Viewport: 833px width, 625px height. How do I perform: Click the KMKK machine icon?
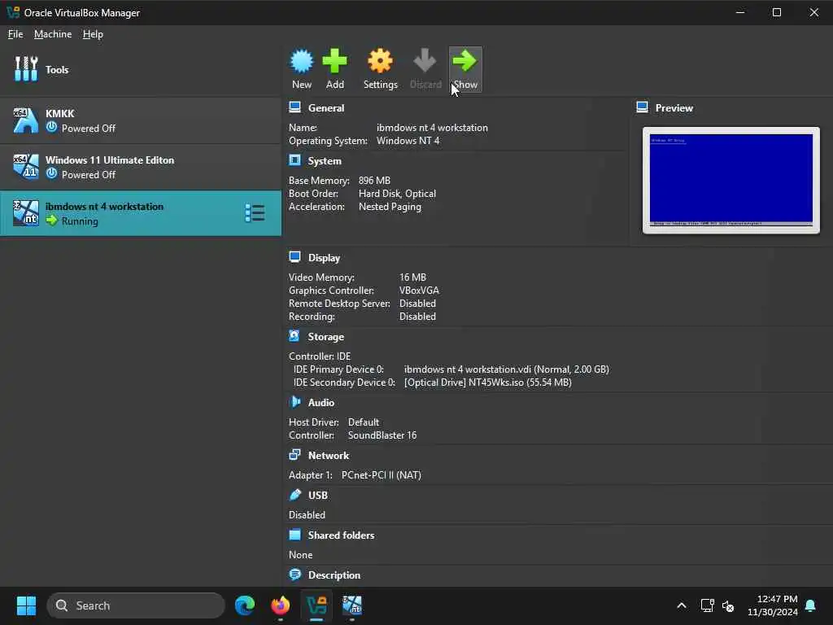[25, 120]
